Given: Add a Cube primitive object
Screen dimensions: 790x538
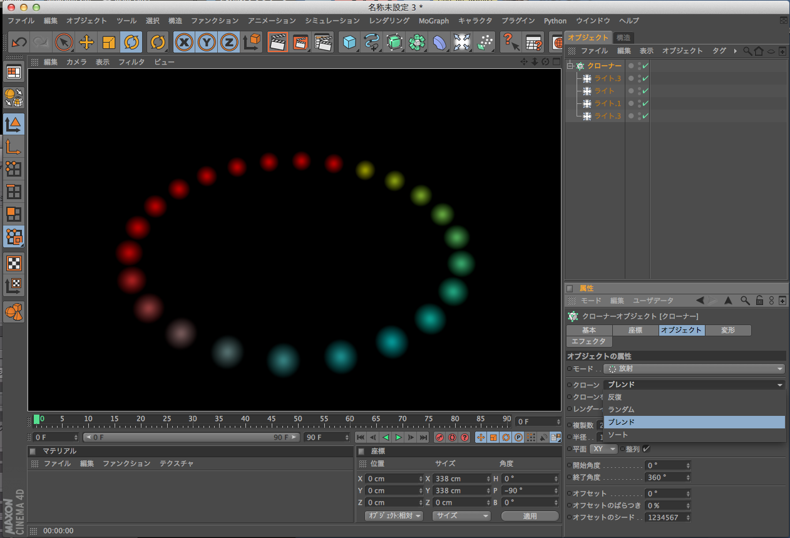Looking at the screenshot, I should pos(349,42).
